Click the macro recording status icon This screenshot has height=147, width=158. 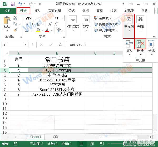pyautogui.click(x=16, y=144)
